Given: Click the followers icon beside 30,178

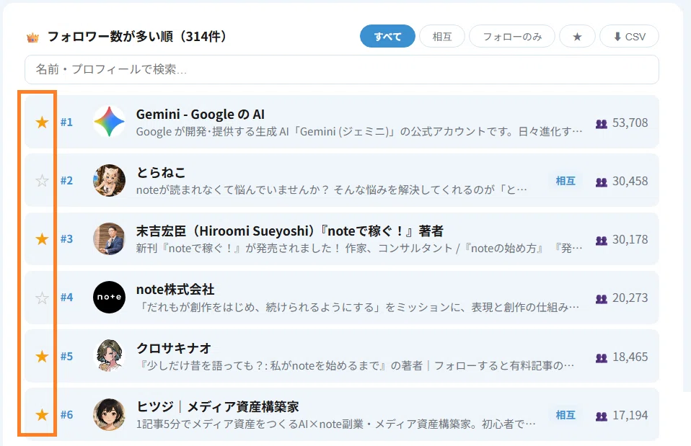Looking at the screenshot, I should point(602,241).
